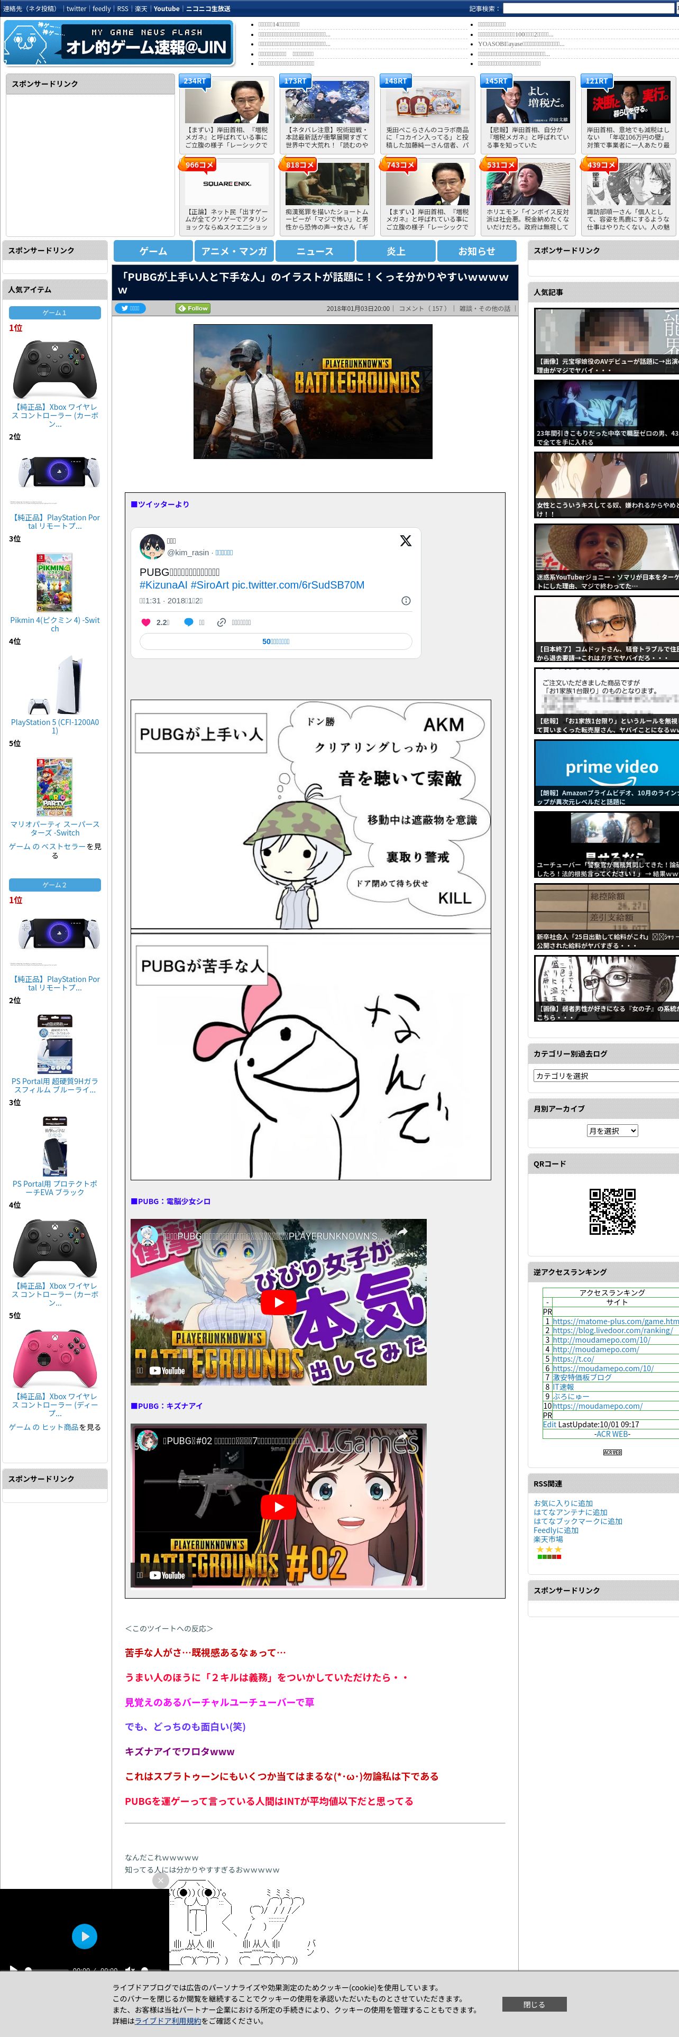Select the 炎上 navigation tab
Viewport: 679px width, 2037px height.
coord(396,252)
